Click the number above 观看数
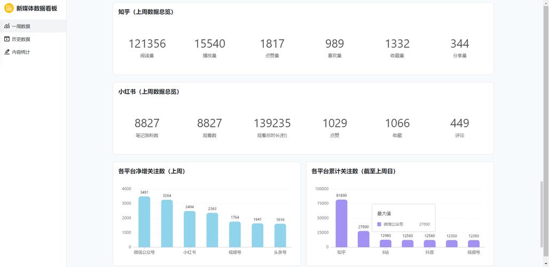Screen dimensions: 549x267 (x=210, y=123)
